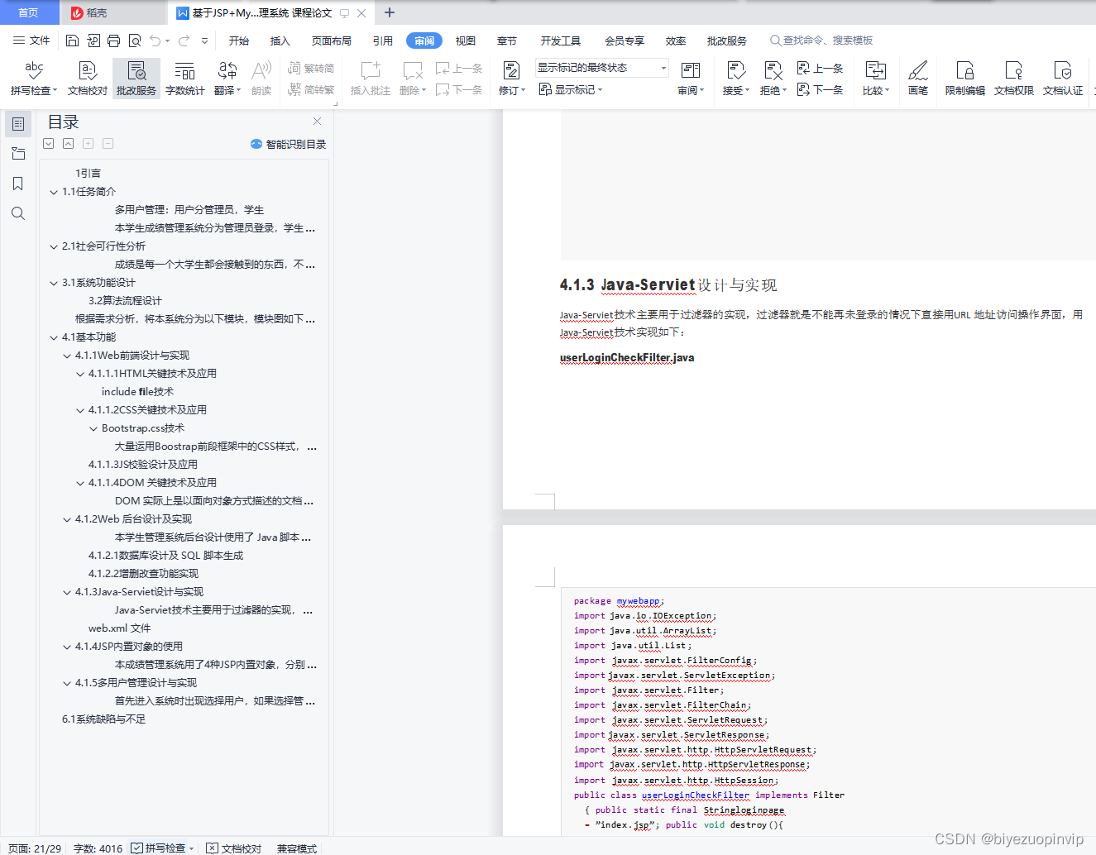Open word count (字数统计)

tap(185, 79)
